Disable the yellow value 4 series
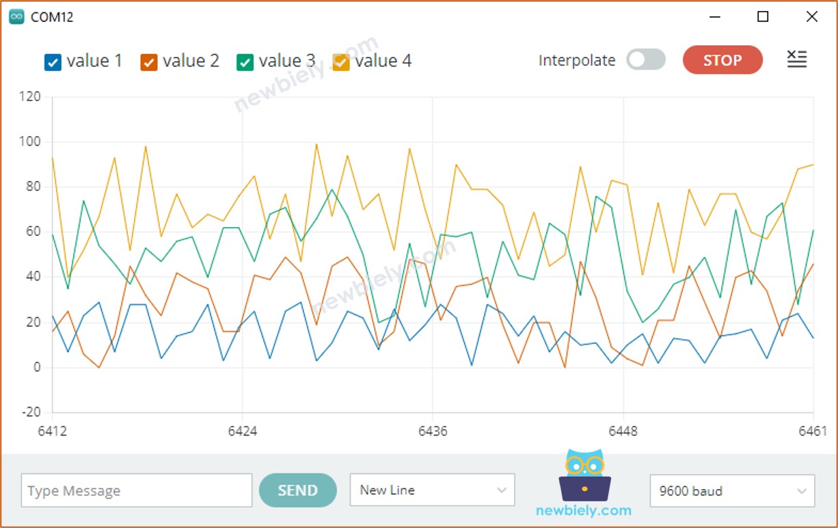The width and height of the screenshot is (838, 528). 341,62
